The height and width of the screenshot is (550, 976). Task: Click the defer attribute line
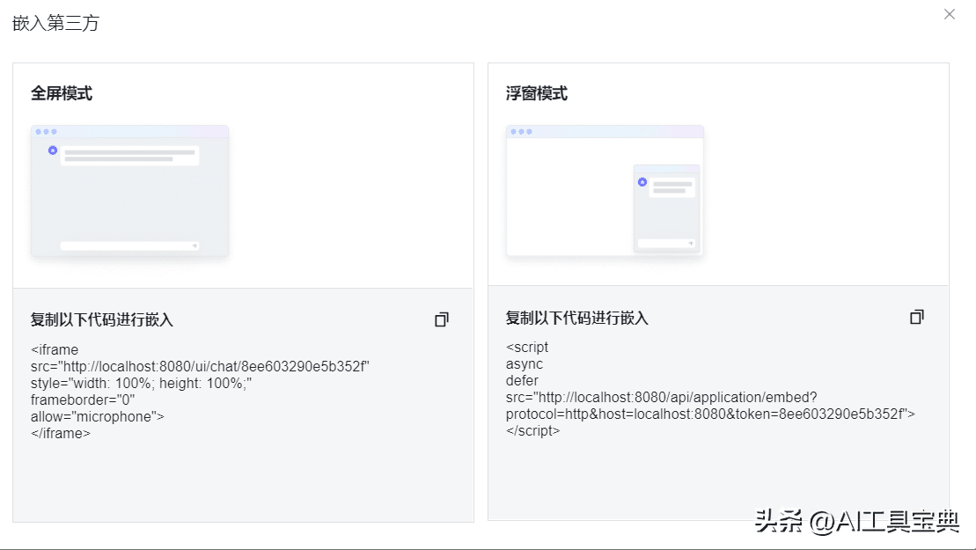point(522,381)
